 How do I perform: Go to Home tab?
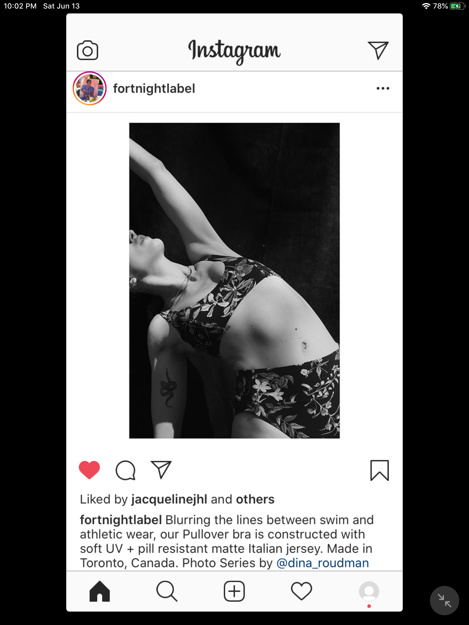coord(100,591)
